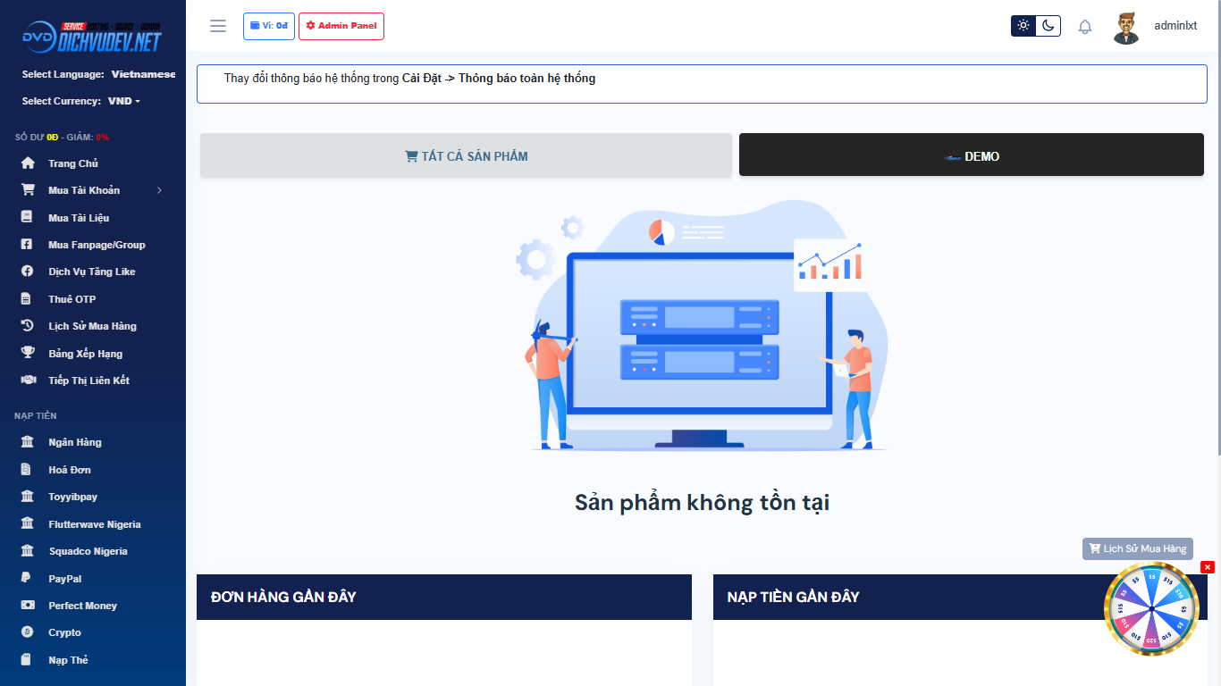Click the NẠP TIỀN GẦN ĐÂY header
The width and height of the screenshot is (1221, 686).
pos(960,597)
